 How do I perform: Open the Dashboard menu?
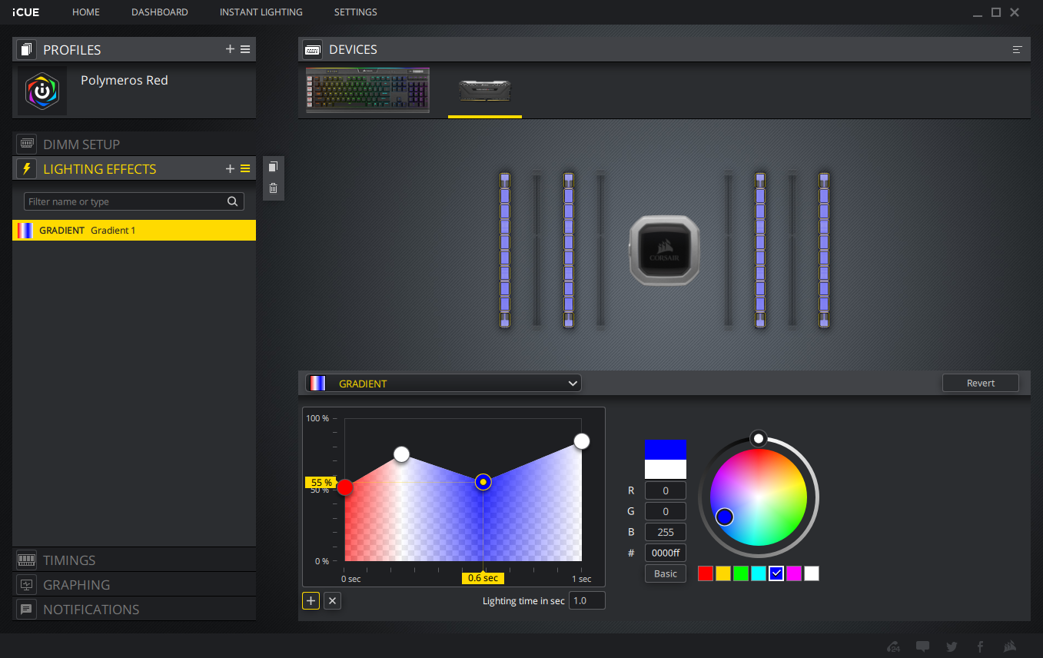[159, 12]
